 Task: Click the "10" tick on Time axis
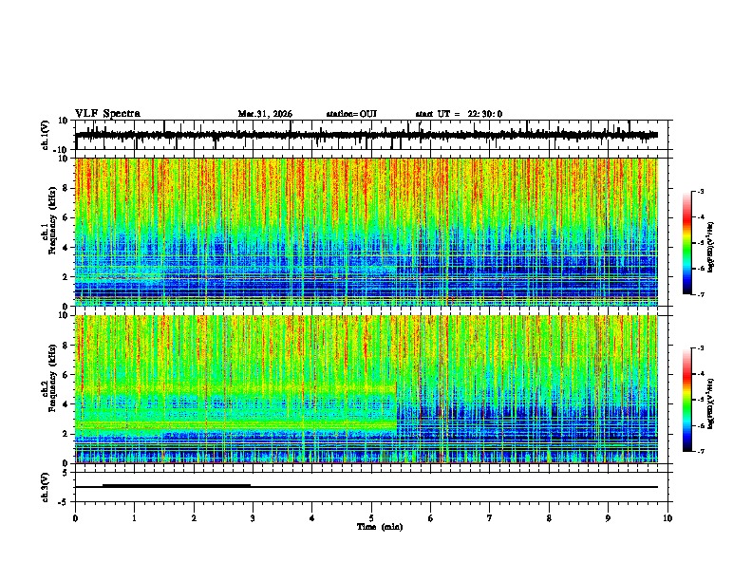[667, 518]
